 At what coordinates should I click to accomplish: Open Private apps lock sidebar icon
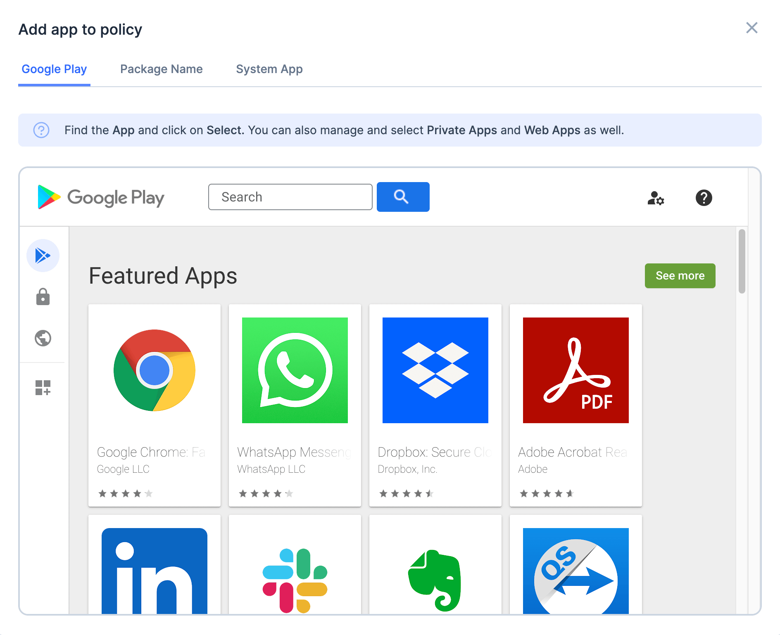click(43, 297)
